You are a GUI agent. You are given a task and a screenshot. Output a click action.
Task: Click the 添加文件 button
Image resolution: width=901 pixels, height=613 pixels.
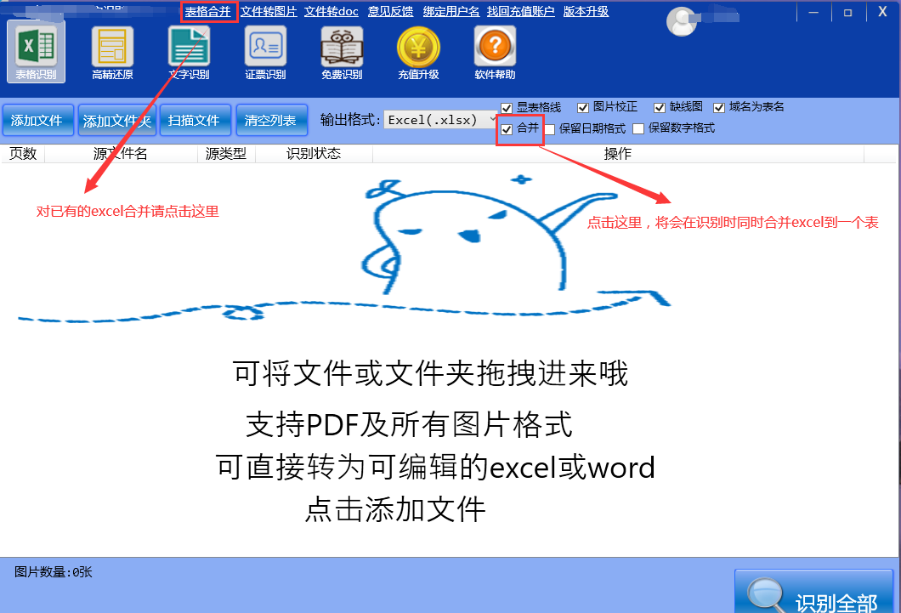point(37,121)
